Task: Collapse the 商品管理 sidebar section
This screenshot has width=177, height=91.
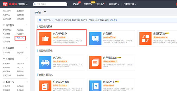Action: 27,25
